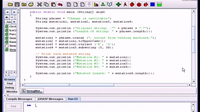Click the editor horizontal scroll right arrow

(189, 85)
